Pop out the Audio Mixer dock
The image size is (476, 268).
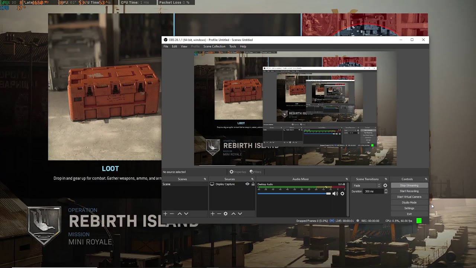click(347, 179)
